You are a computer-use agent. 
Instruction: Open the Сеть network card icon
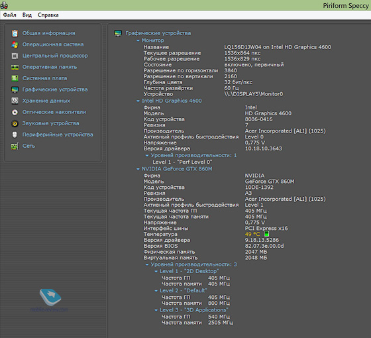point(15,146)
